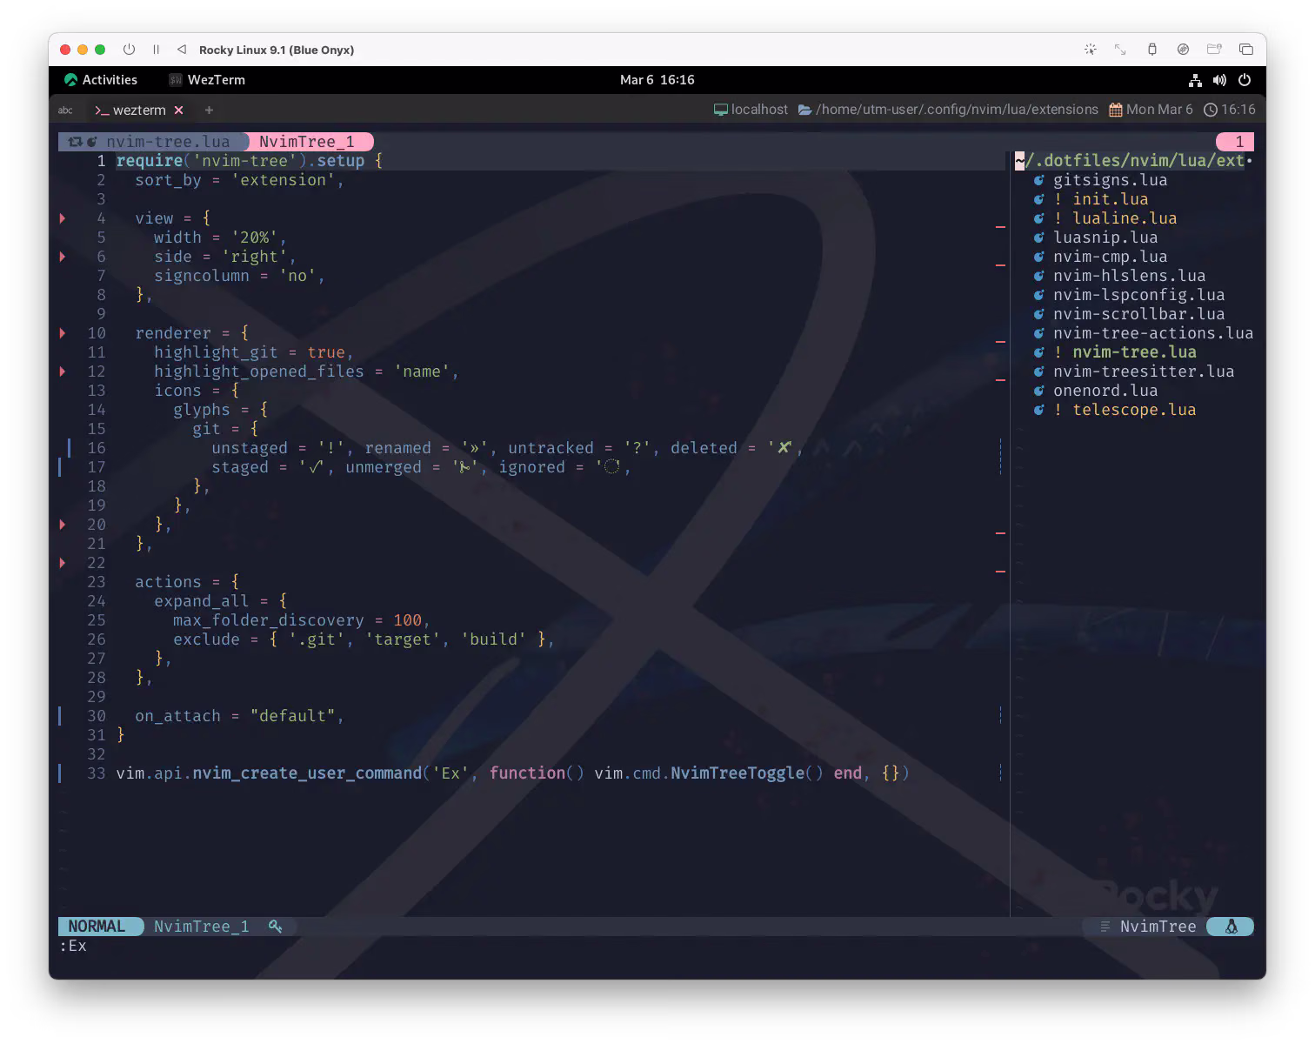Screen dimensions: 1315x1044
Task: Open luasnip.lua in the file tree
Action: pyautogui.click(x=1105, y=238)
